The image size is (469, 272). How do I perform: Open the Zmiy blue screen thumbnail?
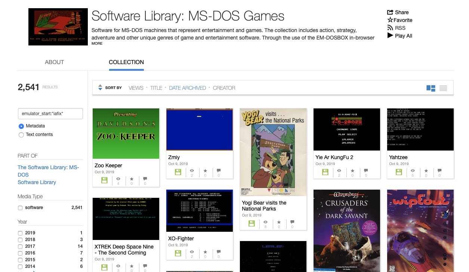pos(200,129)
